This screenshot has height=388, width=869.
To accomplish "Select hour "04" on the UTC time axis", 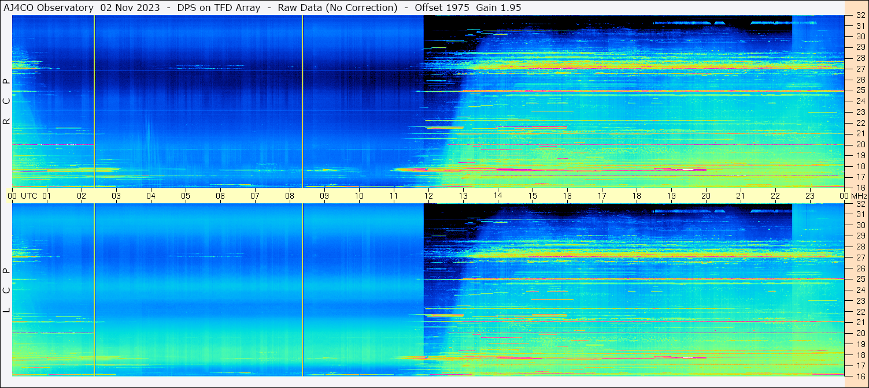I will point(151,196).
